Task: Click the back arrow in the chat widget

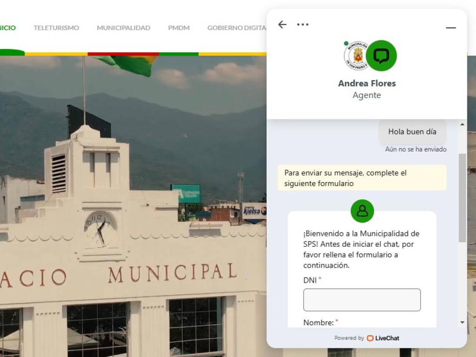Action: click(282, 24)
